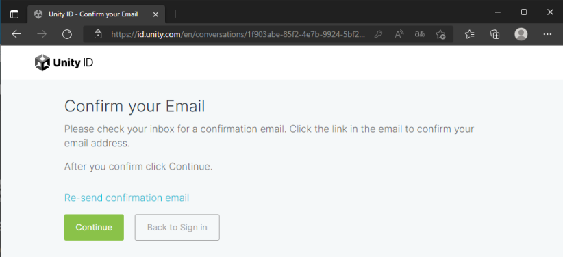
Task: Click the site lock icon in address bar
Action: pyautogui.click(x=97, y=34)
